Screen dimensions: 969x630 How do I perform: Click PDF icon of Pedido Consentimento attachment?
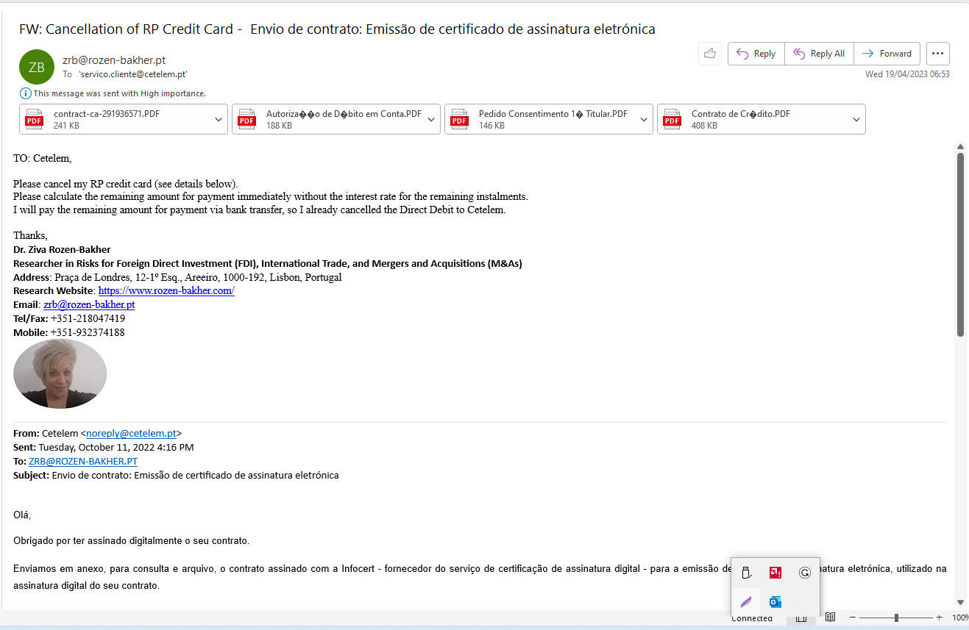(x=459, y=119)
